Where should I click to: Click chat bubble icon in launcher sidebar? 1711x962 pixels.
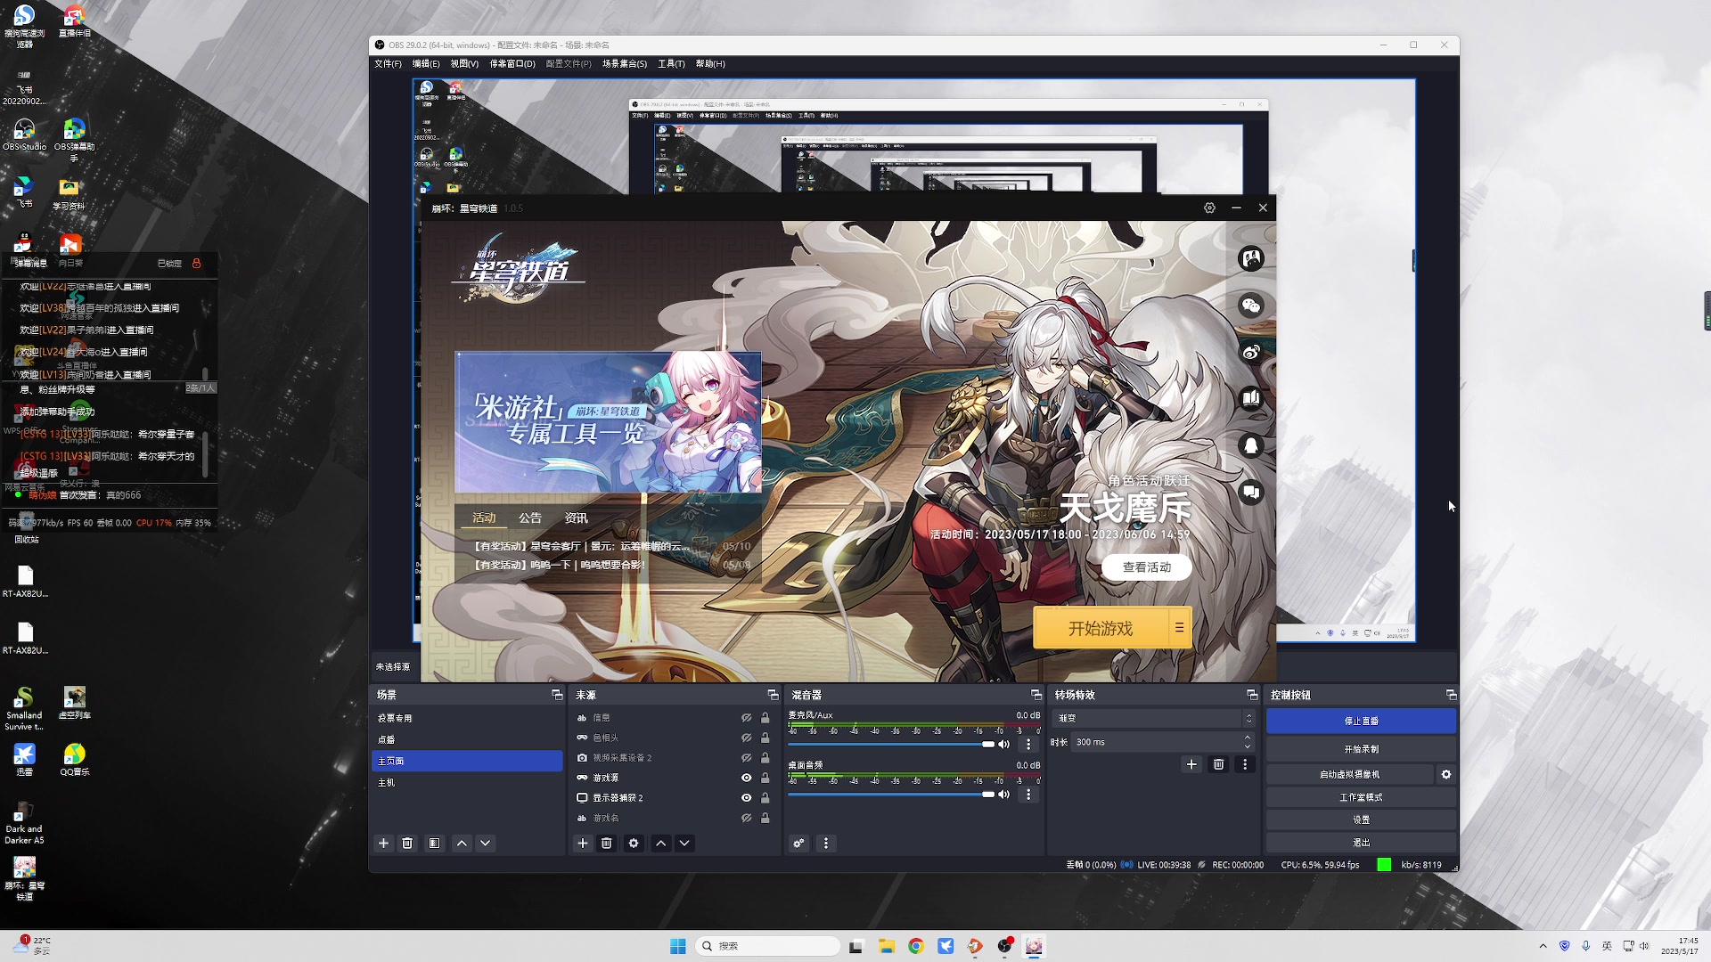click(x=1251, y=492)
